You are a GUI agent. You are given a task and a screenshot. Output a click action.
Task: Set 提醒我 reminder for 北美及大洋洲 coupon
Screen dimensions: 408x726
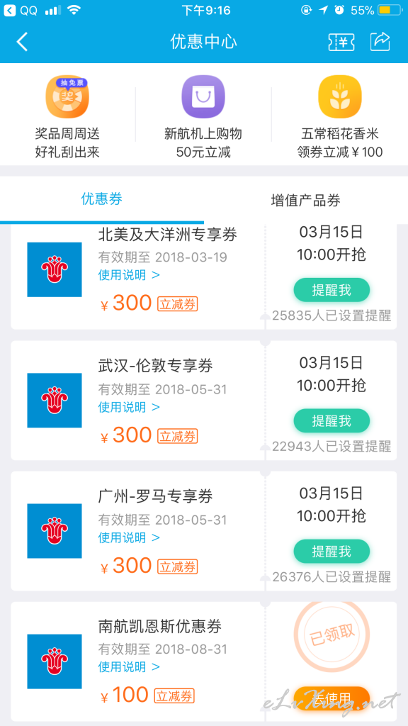(x=331, y=290)
